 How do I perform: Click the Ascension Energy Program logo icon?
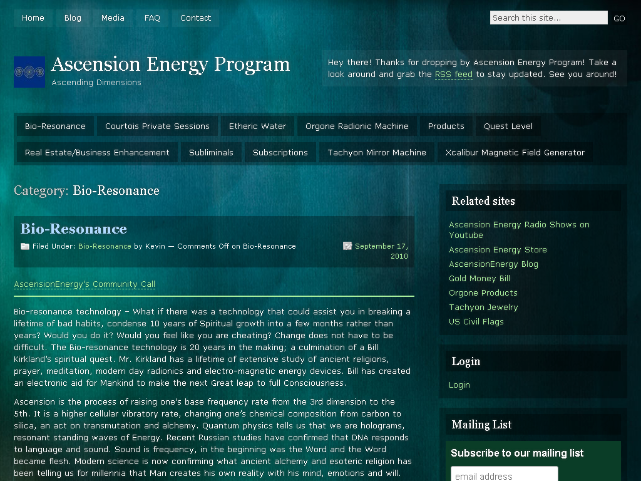coord(29,72)
